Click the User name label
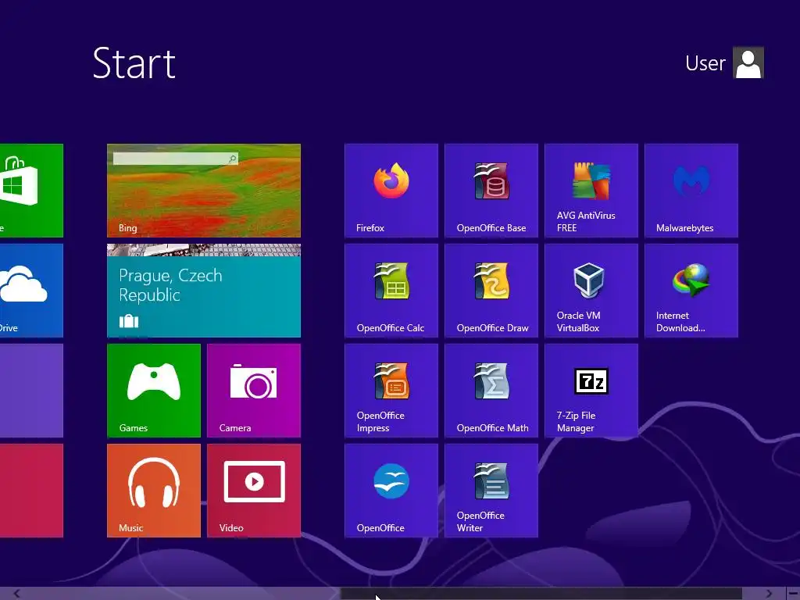 [x=705, y=63]
